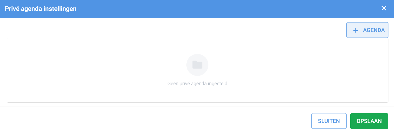
Task: Dismiss the dialog via SLUITEN
Action: [x=329, y=121]
